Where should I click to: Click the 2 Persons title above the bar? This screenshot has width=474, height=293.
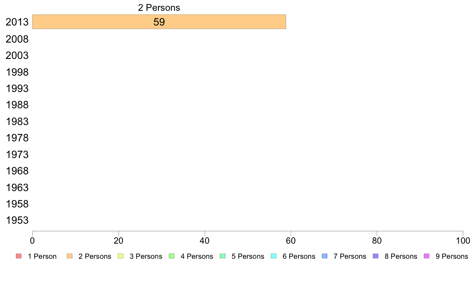pyautogui.click(x=159, y=8)
